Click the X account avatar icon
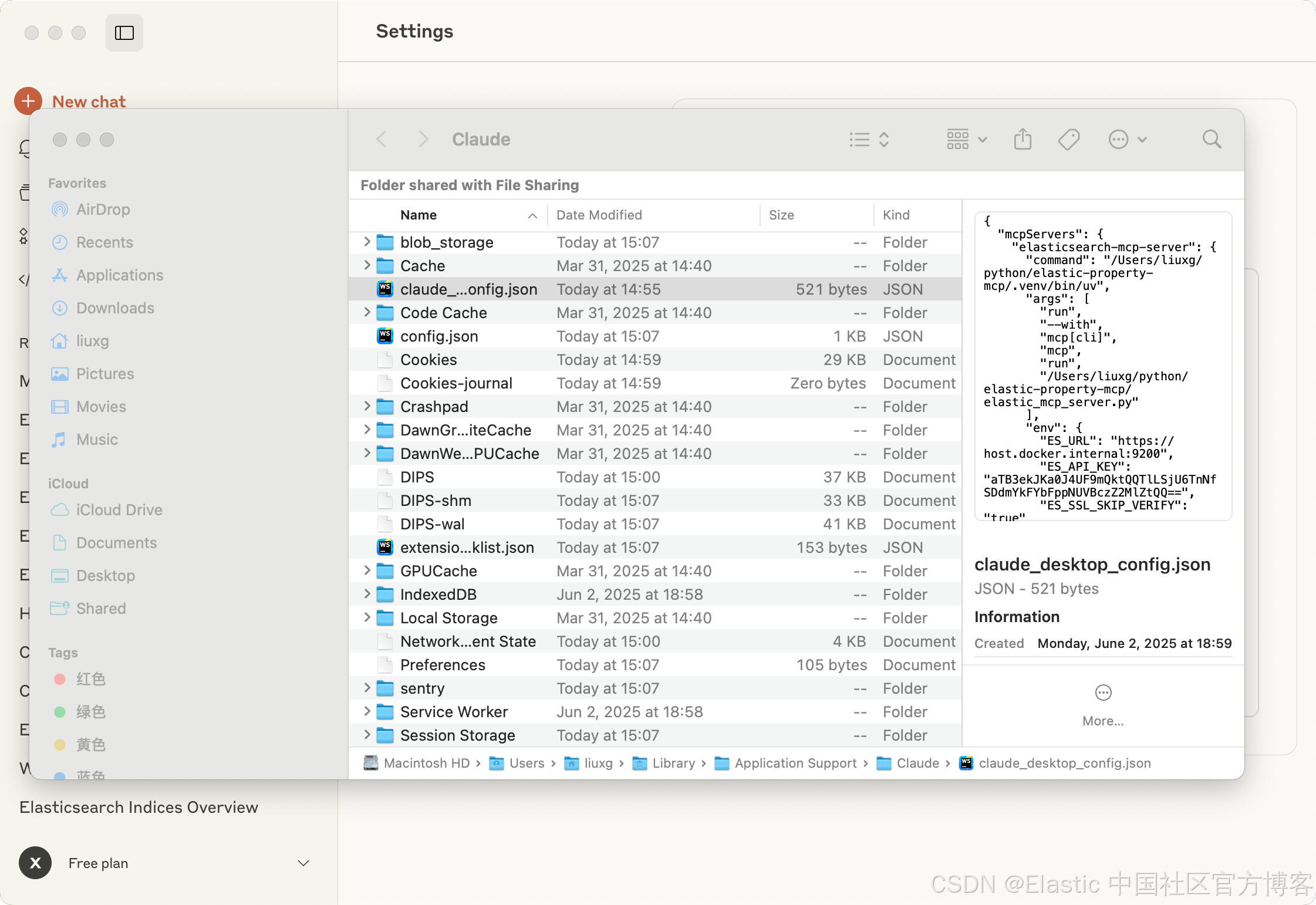1316x905 pixels. 35,863
